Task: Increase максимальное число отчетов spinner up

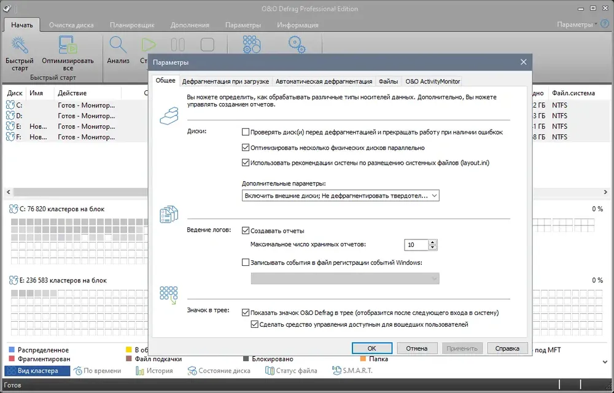Action: pyautogui.click(x=432, y=242)
